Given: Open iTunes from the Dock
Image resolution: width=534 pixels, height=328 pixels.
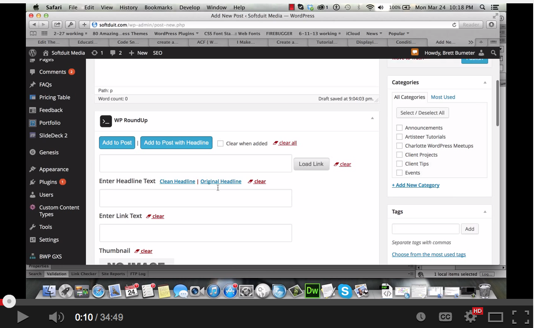Looking at the screenshot, I should pos(213,291).
